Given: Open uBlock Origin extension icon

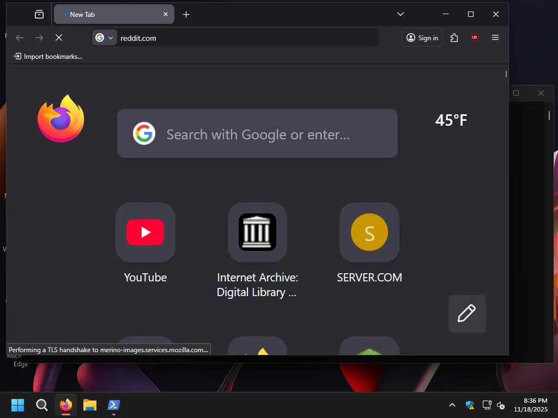Looking at the screenshot, I should tap(475, 38).
